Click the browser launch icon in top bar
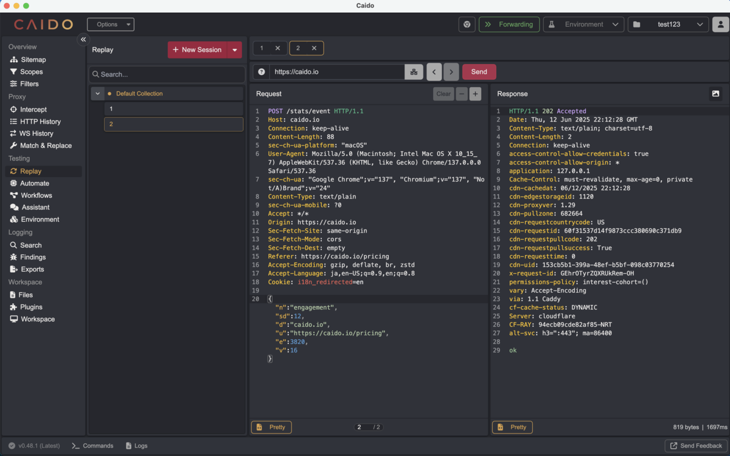This screenshot has width=730, height=456. pyautogui.click(x=467, y=24)
